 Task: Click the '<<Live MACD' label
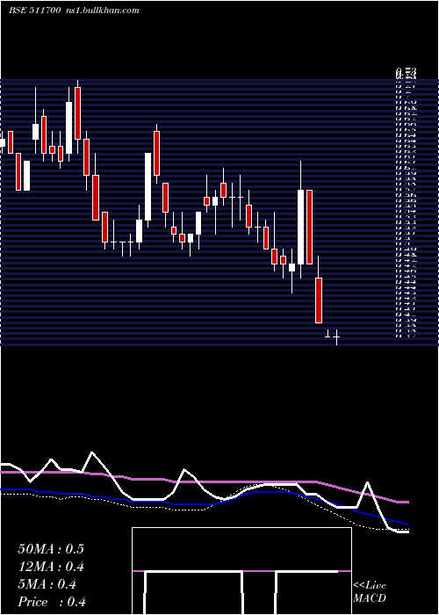coord(370,591)
